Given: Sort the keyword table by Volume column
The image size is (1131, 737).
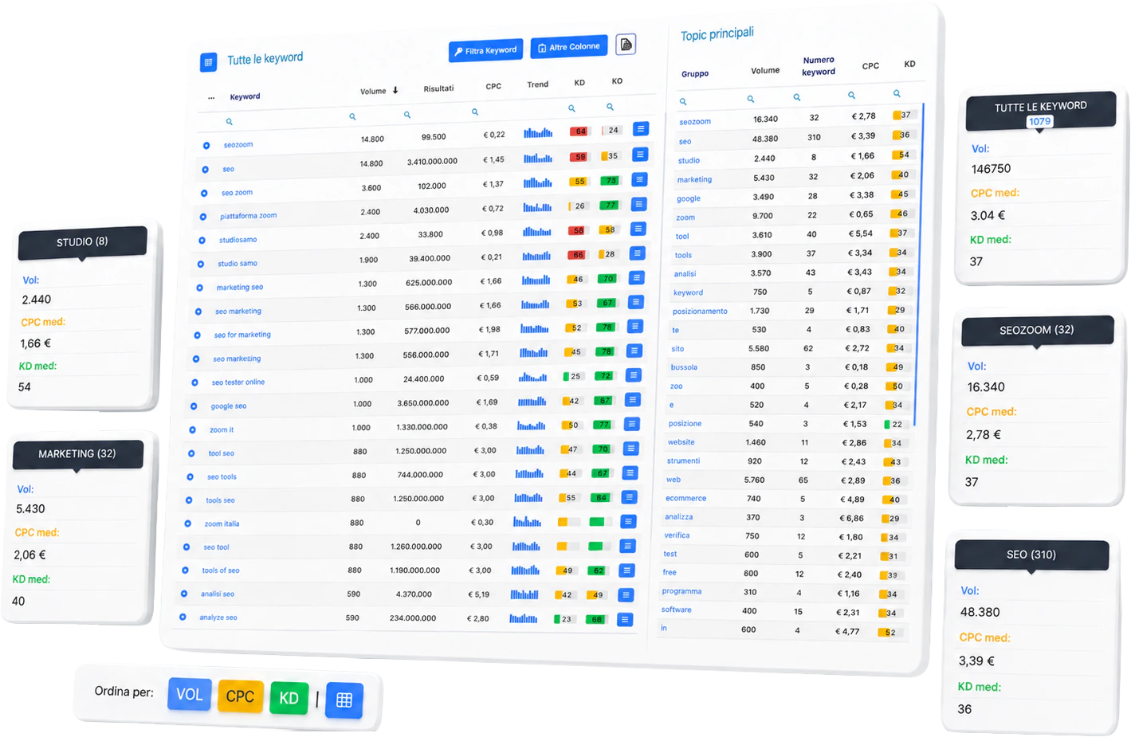Looking at the screenshot, I should coord(379,91).
